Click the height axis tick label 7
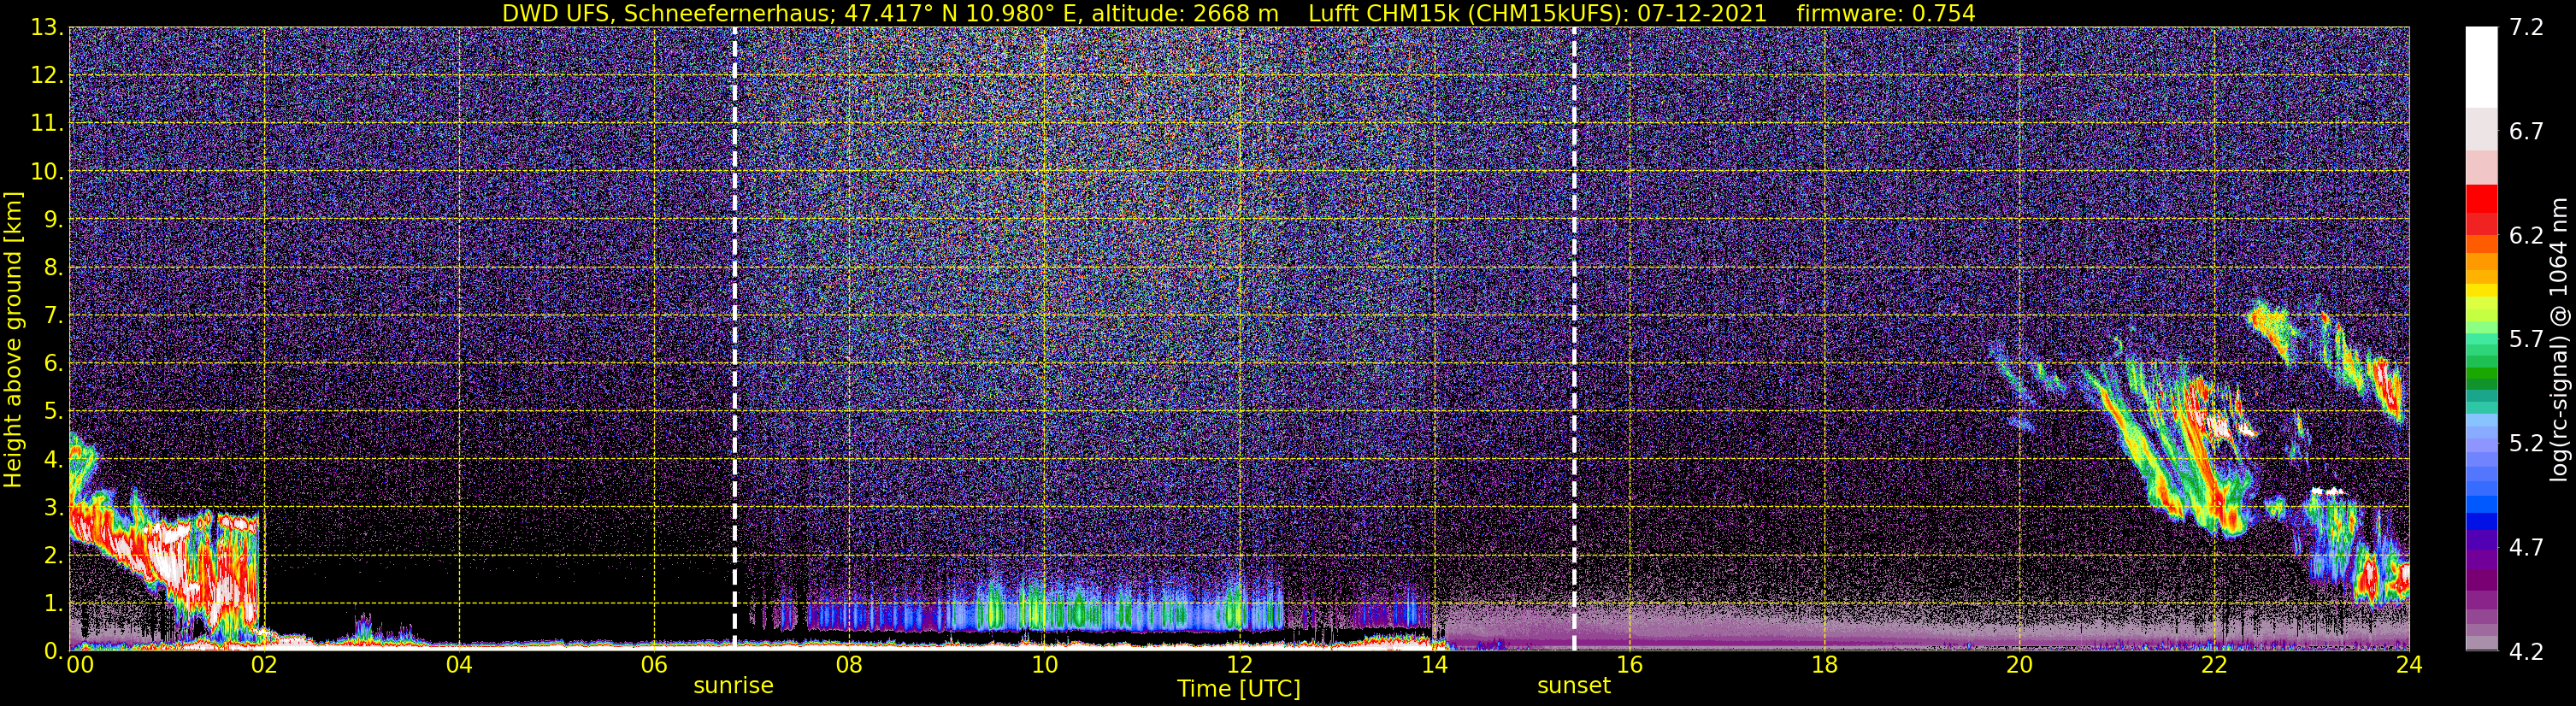Screen dimensions: 2576x706 (52, 316)
